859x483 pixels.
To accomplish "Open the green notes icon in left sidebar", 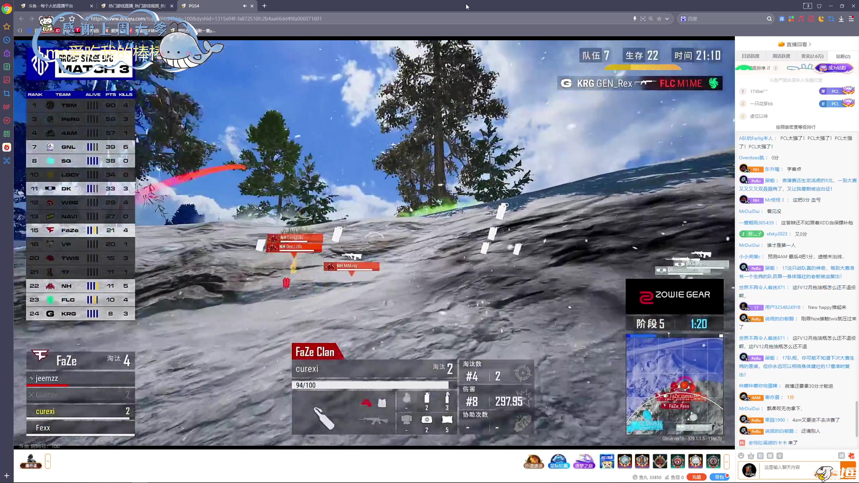I will pyautogui.click(x=7, y=67).
